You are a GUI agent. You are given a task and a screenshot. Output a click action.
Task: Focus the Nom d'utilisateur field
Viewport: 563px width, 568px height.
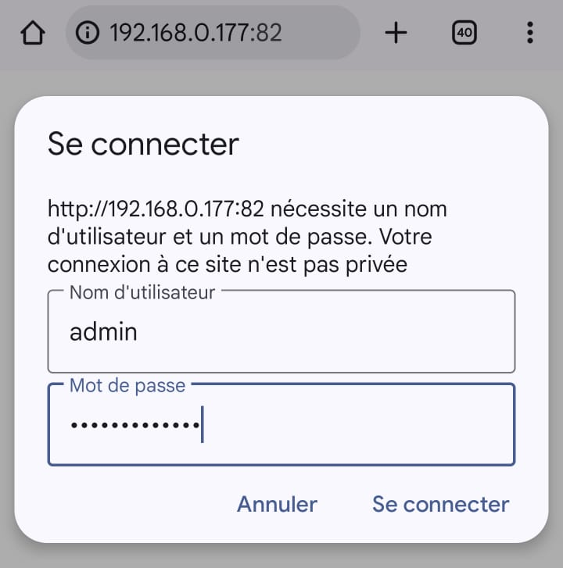coord(281,332)
